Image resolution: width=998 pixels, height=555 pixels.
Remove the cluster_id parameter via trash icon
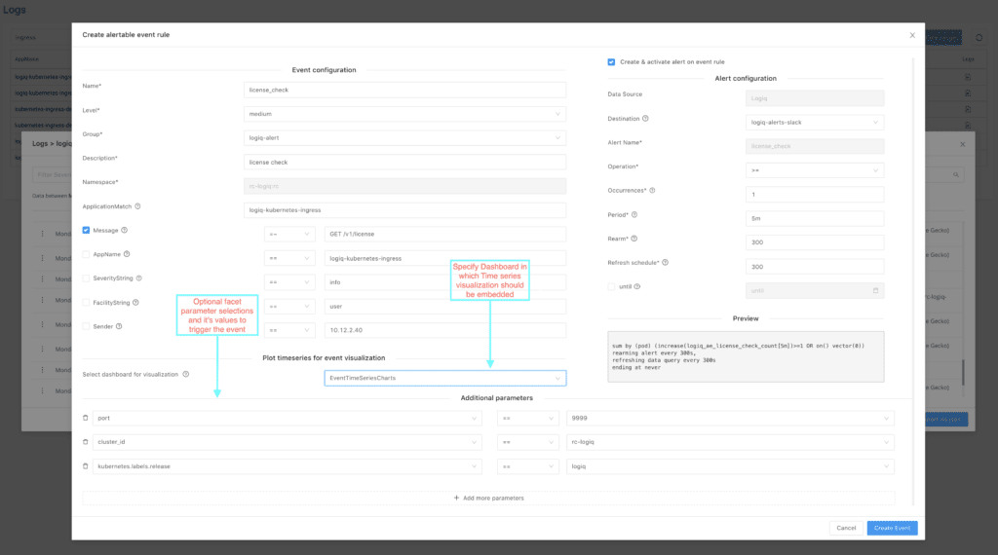click(86, 442)
